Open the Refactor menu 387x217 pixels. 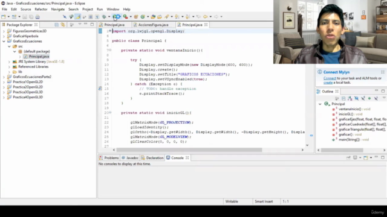coord(41,9)
